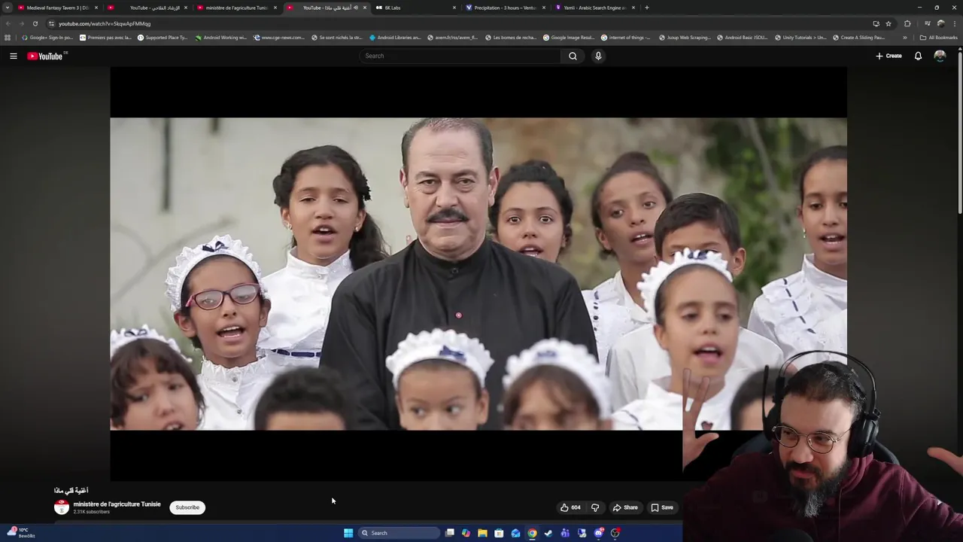Open Chrome three-dot menu
The image size is (963, 542).
(954, 23)
